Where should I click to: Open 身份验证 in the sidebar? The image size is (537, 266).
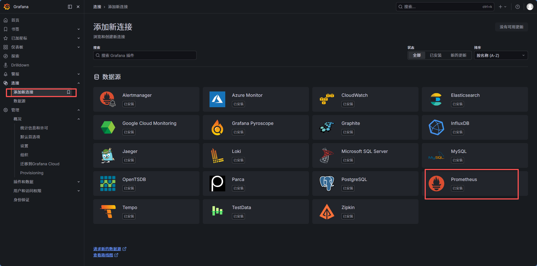(x=21, y=200)
